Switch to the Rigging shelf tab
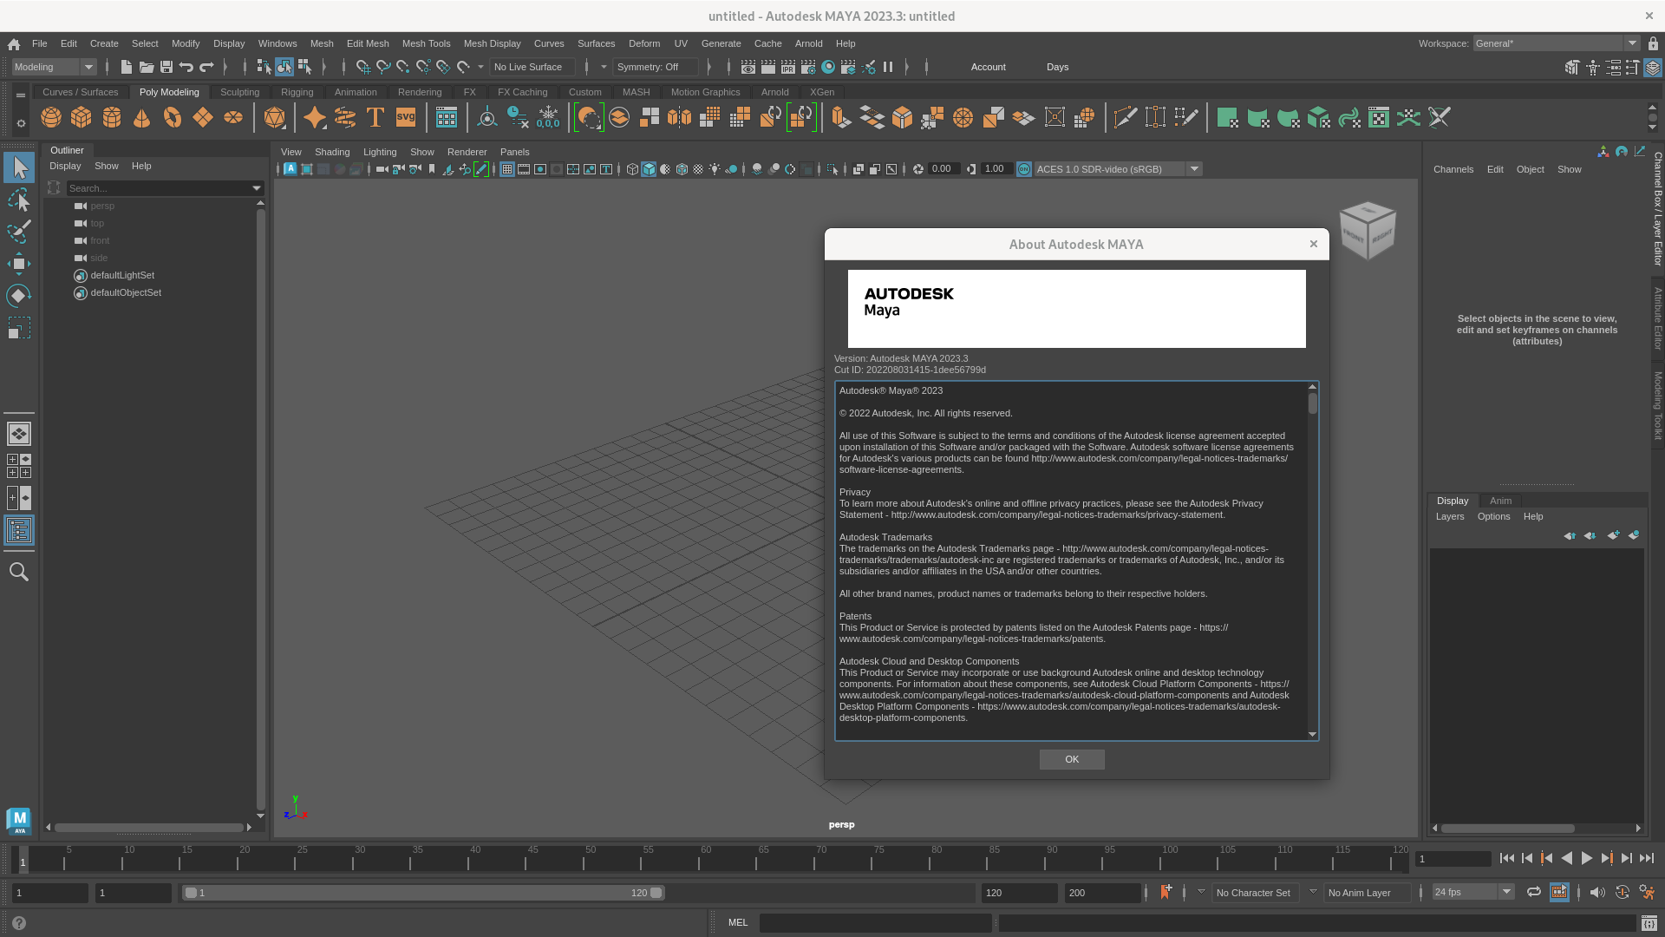This screenshot has width=1665, height=937. click(297, 92)
